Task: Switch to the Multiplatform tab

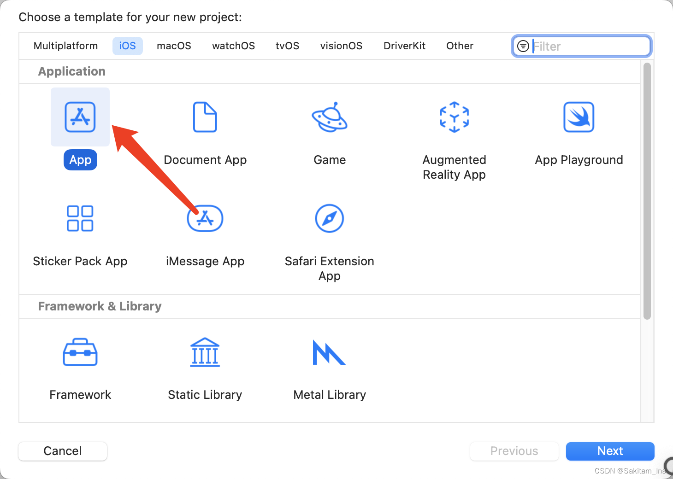Action: tap(66, 46)
